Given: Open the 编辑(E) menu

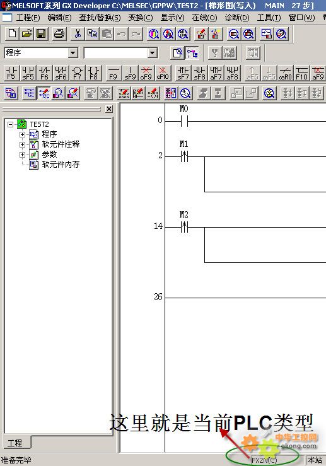Looking at the screenshot, I should click(59, 18).
